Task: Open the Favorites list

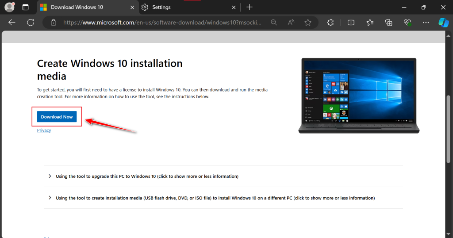Action: point(370,23)
